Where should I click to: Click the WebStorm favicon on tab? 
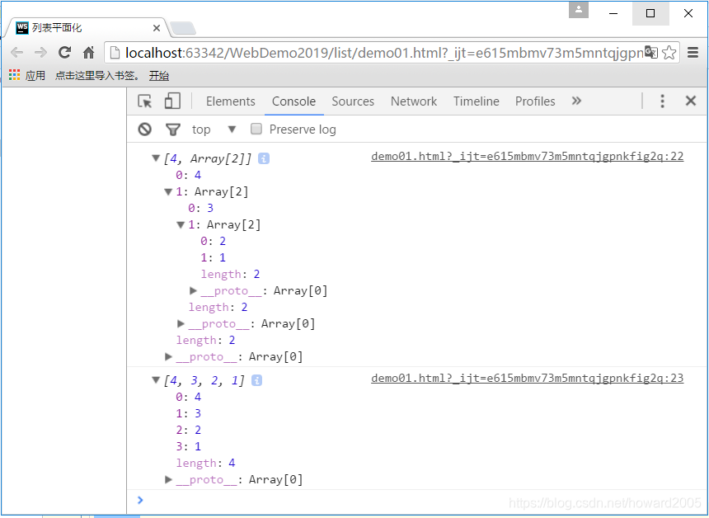pyautogui.click(x=22, y=27)
